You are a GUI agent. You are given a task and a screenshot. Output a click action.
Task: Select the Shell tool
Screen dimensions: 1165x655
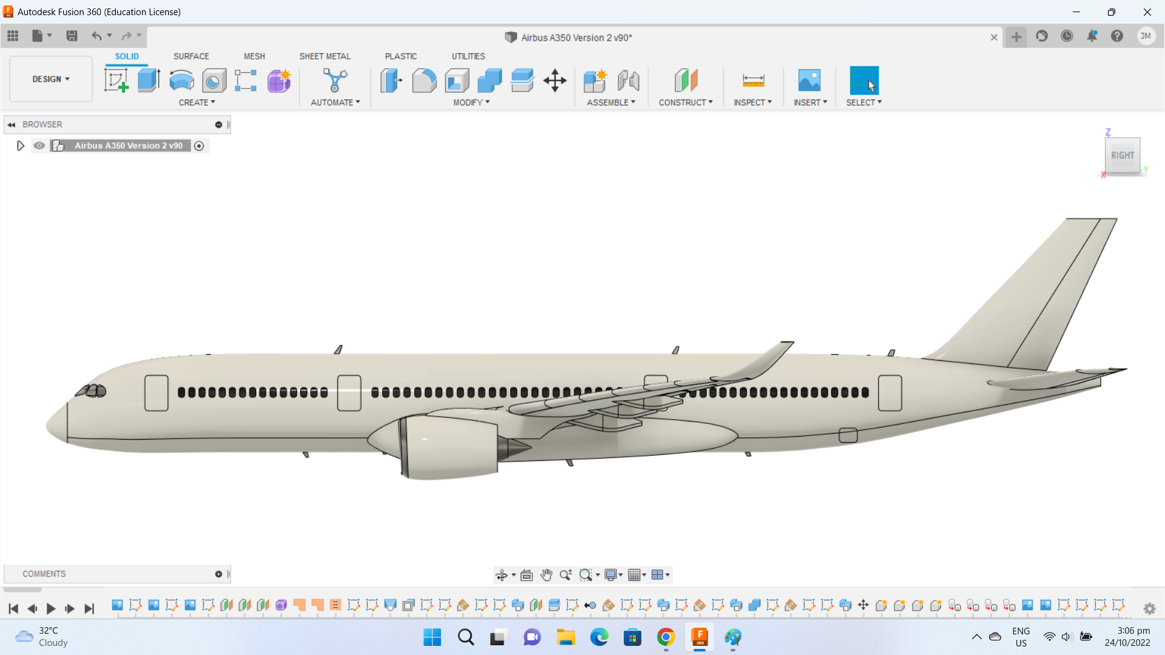tap(457, 80)
